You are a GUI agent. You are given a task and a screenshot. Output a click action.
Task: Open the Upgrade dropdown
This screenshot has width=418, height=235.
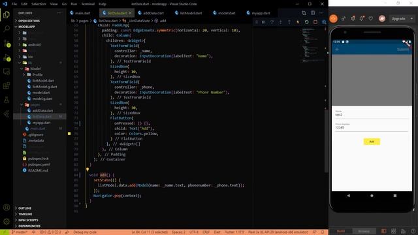click(402, 19)
